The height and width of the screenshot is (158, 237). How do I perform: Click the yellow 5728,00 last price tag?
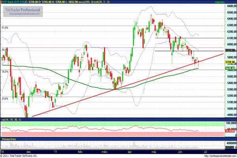(x=230, y=62)
